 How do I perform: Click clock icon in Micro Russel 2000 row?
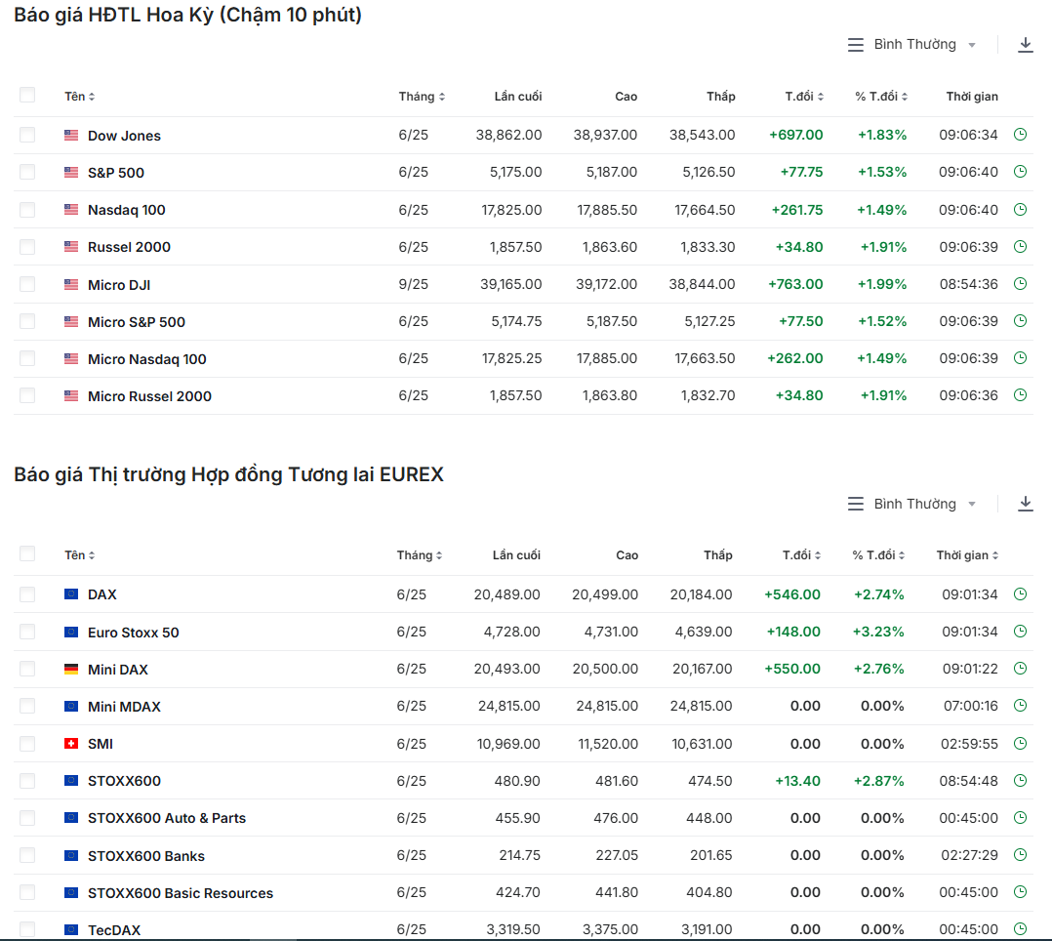point(1020,394)
